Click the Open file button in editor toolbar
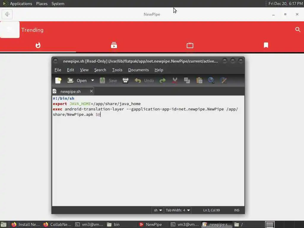304x228 pixels. click(x=77, y=80)
